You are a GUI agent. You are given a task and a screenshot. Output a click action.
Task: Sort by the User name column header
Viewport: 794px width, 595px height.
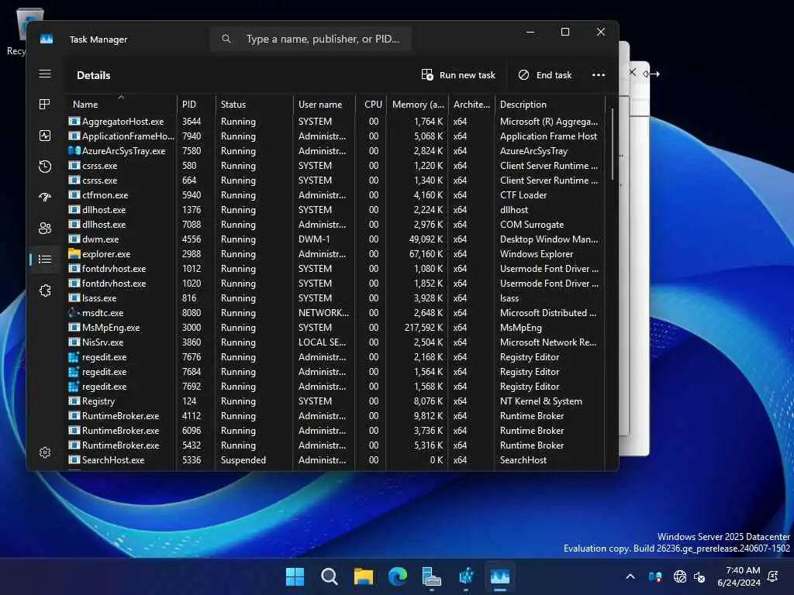(x=324, y=105)
